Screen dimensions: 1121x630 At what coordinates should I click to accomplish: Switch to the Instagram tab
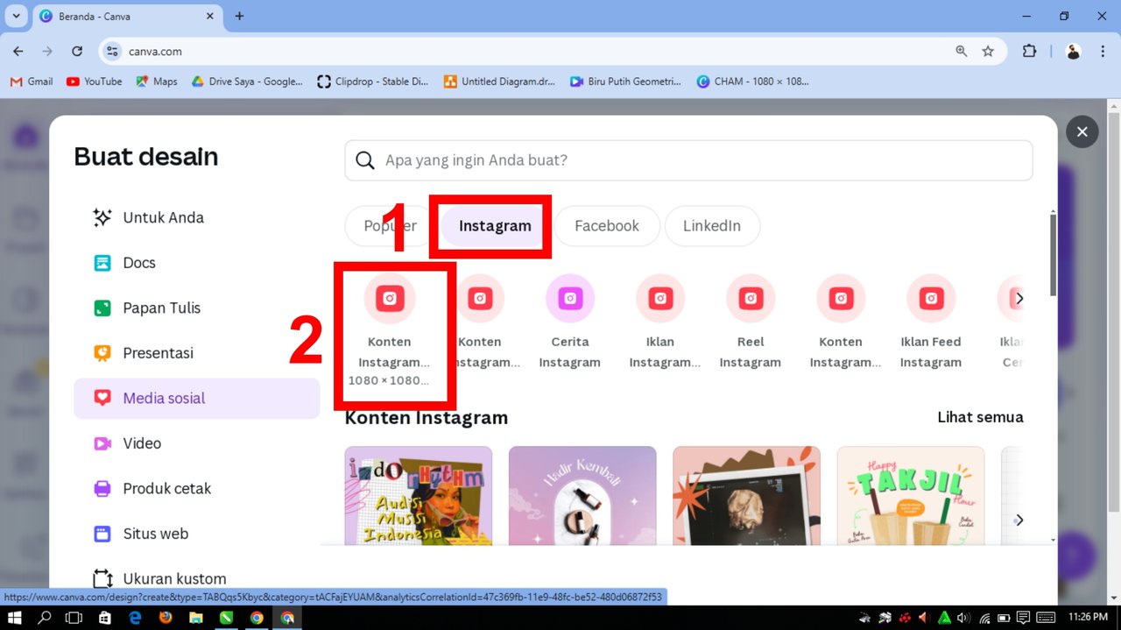[495, 226]
